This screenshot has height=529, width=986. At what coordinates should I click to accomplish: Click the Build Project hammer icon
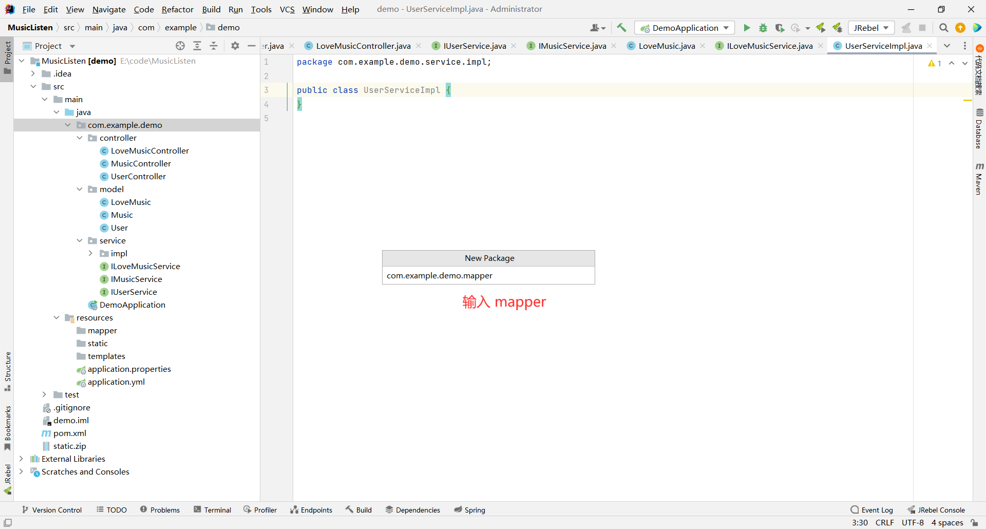click(x=621, y=28)
